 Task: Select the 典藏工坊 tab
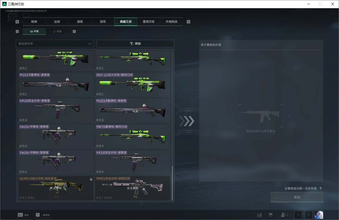coord(126,22)
